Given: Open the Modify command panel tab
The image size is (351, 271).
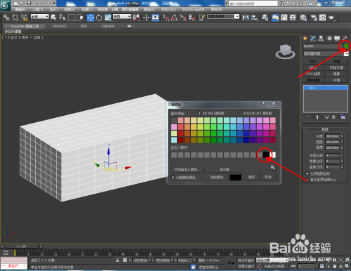Looking at the screenshot, I should (313, 39).
